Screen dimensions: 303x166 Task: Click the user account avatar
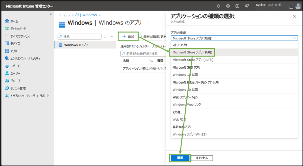point(298,6)
